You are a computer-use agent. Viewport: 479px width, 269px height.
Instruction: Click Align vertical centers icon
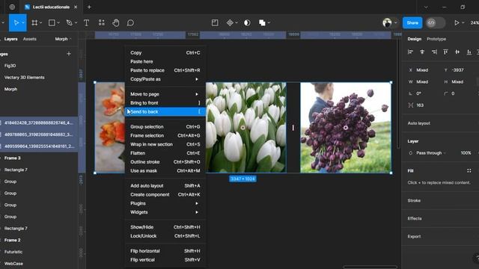(x=457, y=52)
